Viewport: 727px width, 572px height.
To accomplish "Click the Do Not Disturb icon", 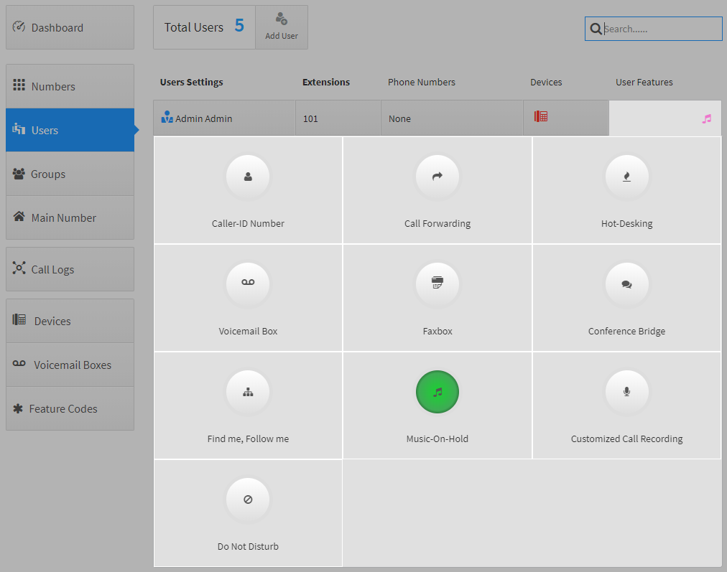I will click(x=248, y=500).
